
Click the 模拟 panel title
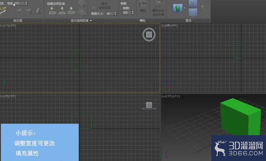[142, 21]
